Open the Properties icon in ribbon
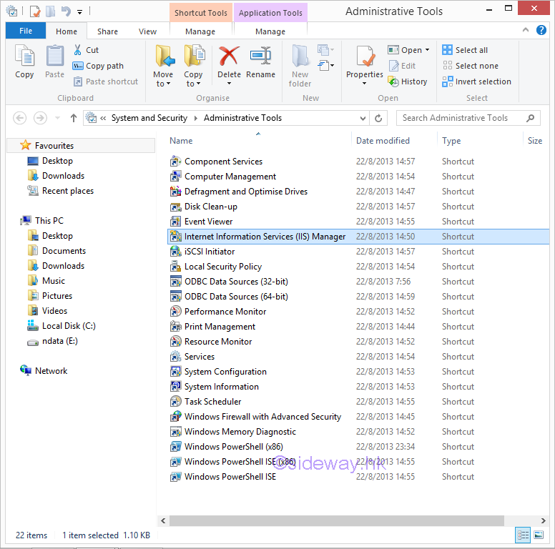Viewport: 555px width, 549px height. [365, 59]
